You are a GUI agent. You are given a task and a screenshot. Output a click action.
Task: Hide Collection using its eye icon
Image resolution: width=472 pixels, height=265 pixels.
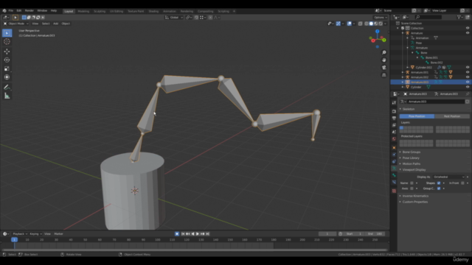click(x=468, y=28)
